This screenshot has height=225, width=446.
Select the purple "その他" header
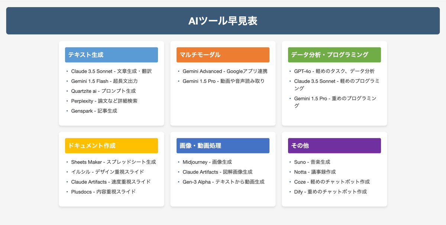coord(334,146)
